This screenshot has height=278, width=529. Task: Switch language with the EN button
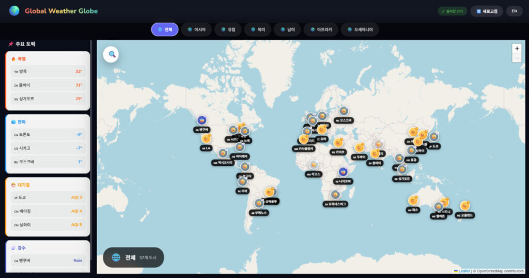pyautogui.click(x=514, y=11)
